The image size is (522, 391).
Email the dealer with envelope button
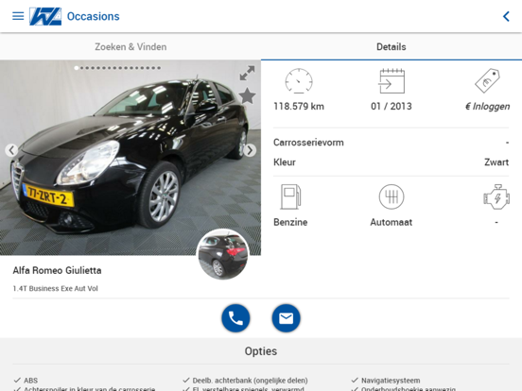point(286,318)
